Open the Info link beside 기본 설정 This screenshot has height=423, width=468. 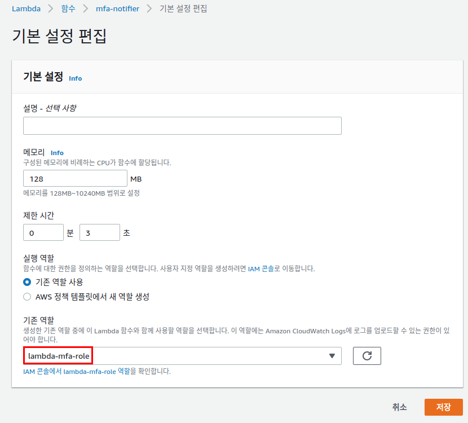pos(75,78)
